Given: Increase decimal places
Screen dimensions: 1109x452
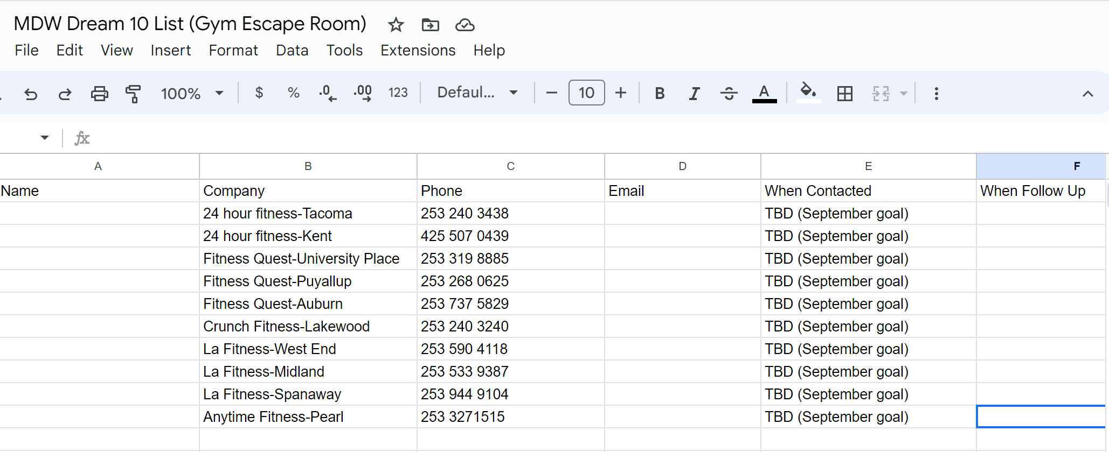Looking at the screenshot, I should [x=363, y=93].
